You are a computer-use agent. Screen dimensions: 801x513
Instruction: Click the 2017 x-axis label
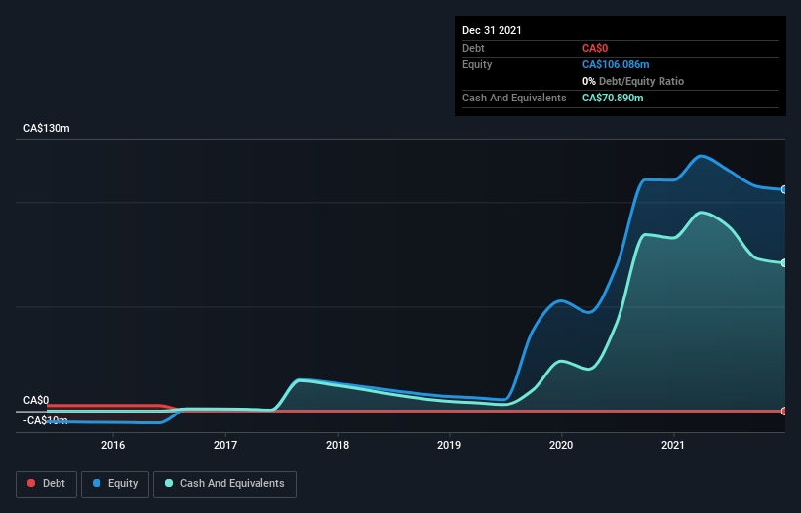(x=225, y=445)
